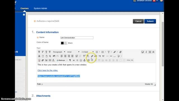
Task: Open the Paragraph format dropdown
Action: point(59,52)
